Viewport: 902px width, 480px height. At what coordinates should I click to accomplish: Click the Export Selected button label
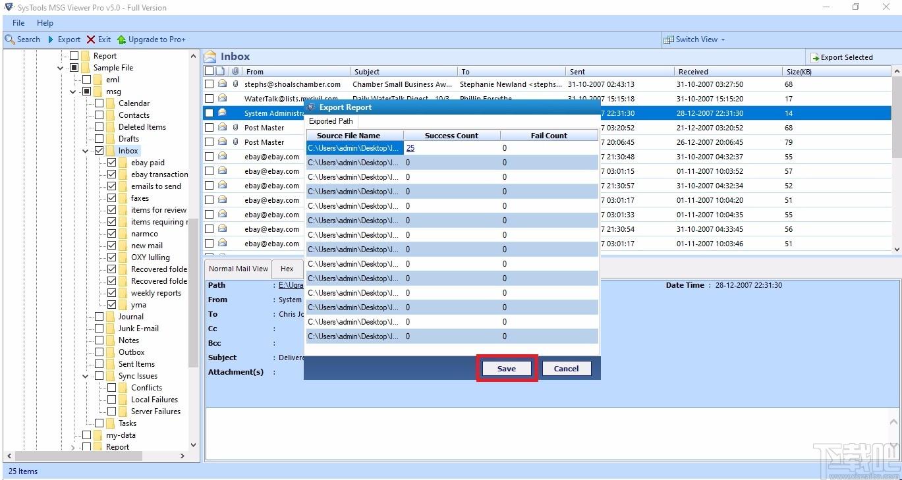[847, 58]
